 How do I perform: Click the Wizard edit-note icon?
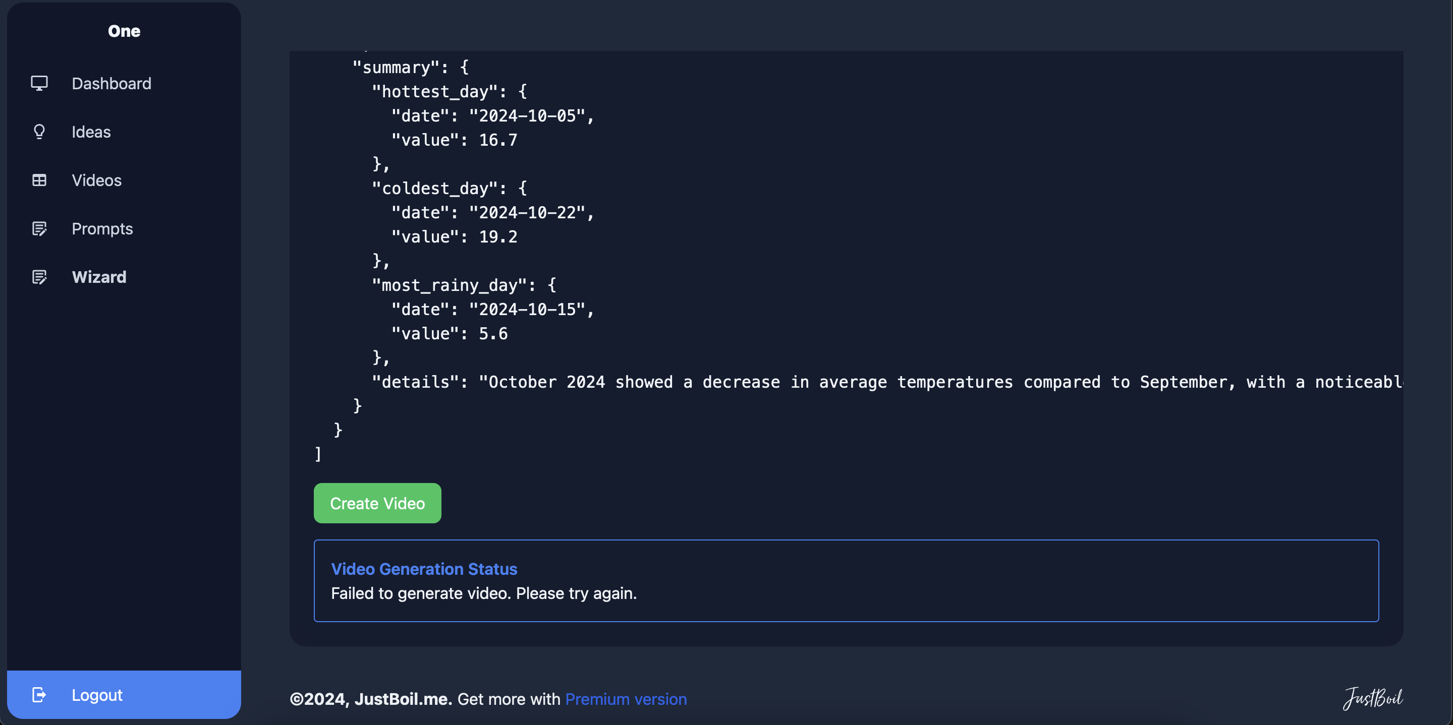pyautogui.click(x=39, y=277)
